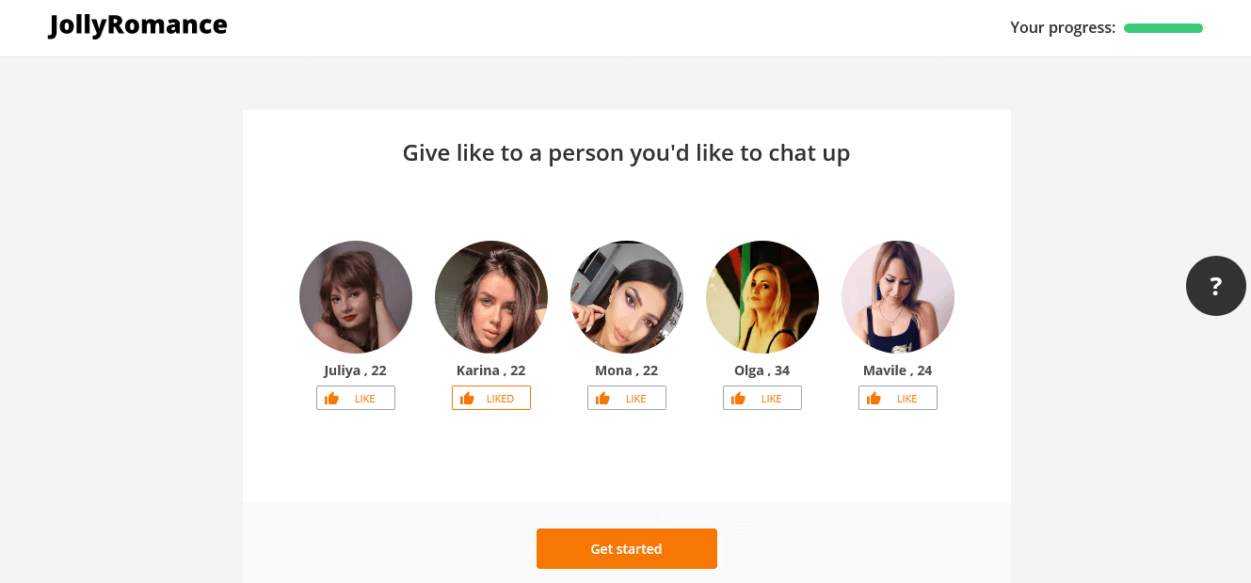Image resolution: width=1251 pixels, height=583 pixels.
Task: Click the thumbs-up icon under Olga
Action: [x=738, y=399]
